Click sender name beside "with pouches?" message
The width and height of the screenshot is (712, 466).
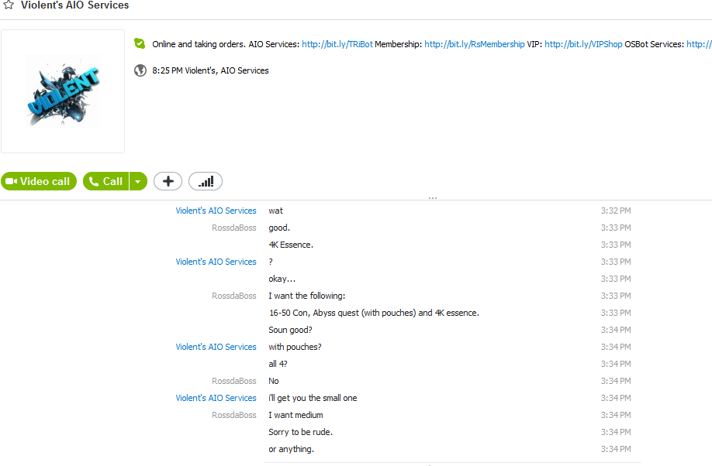click(x=216, y=347)
